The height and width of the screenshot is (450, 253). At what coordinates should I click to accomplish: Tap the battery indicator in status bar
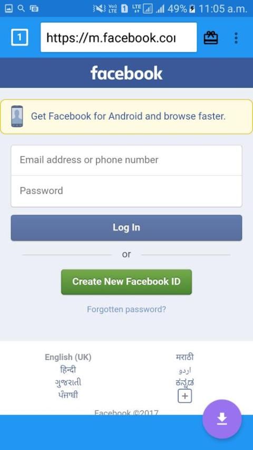(192, 8)
